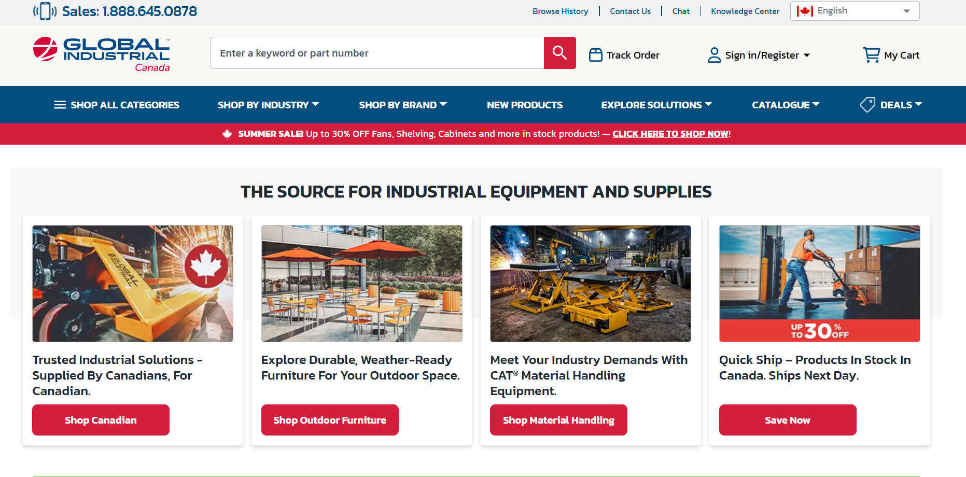The width and height of the screenshot is (966, 477).
Task: Click the Track Order box icon
Action: pos(596,55)
